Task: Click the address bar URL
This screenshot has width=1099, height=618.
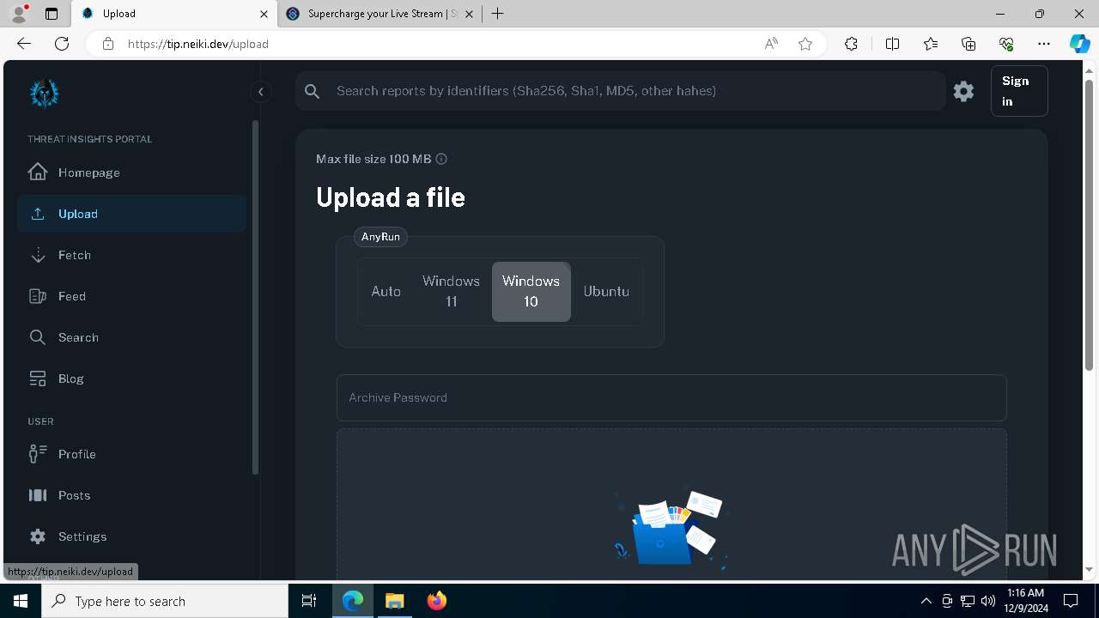Action: (x=198, y=44)
